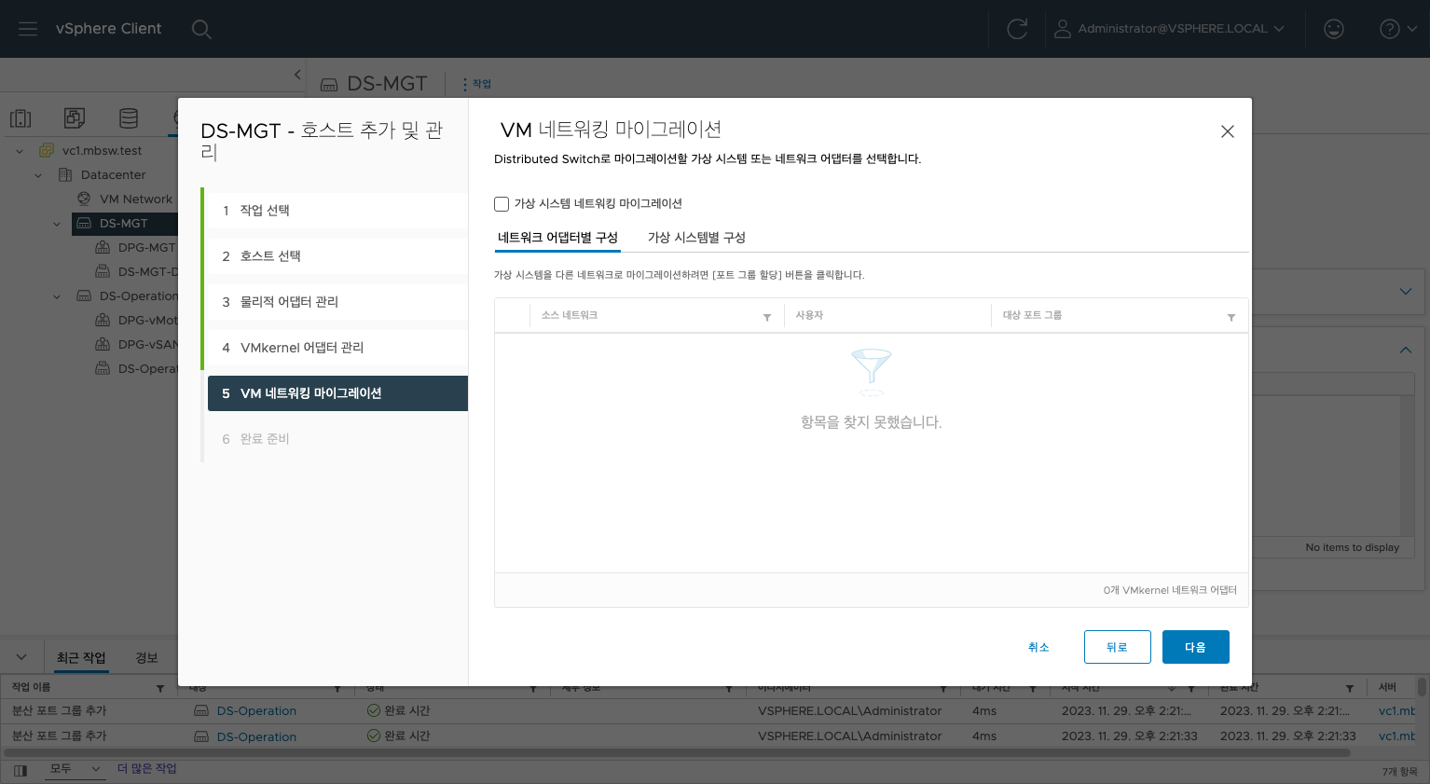Click the 0개 VMkernel 네트워크 어댑터 footer text
This screenshot has width=1430, height=784.
point(1170,590)
